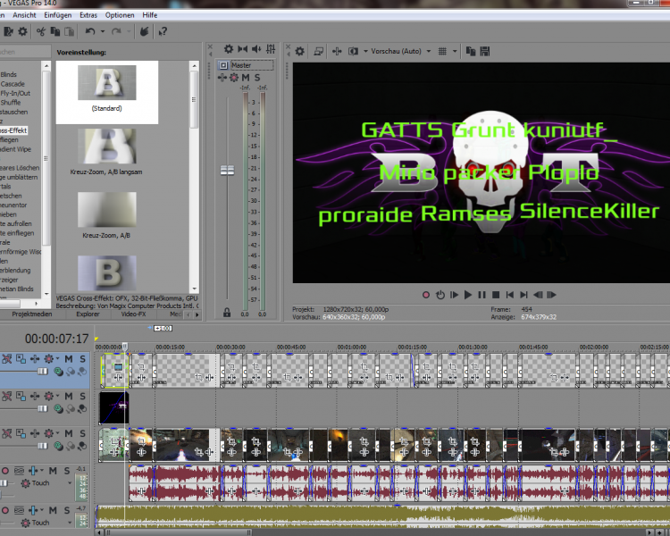Open mixing console sliders icon
The height and width of the screenshot is (536, 670).
click(271, 49)
